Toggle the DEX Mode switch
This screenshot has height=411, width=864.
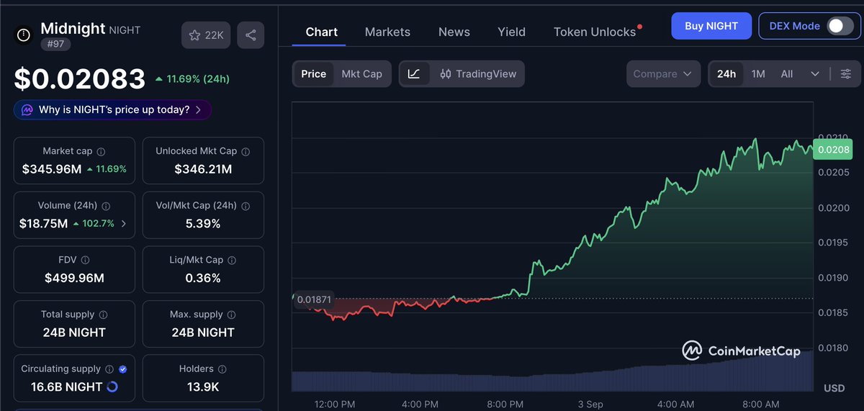coord(840,26)
